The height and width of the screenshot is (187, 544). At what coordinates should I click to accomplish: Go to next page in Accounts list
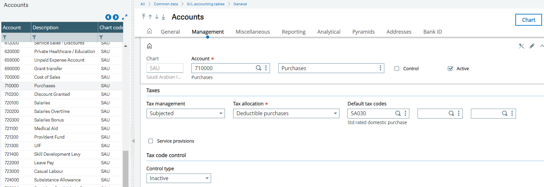point(116,17)
